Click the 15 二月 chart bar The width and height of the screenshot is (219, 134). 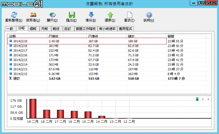(x=88, y=115)
